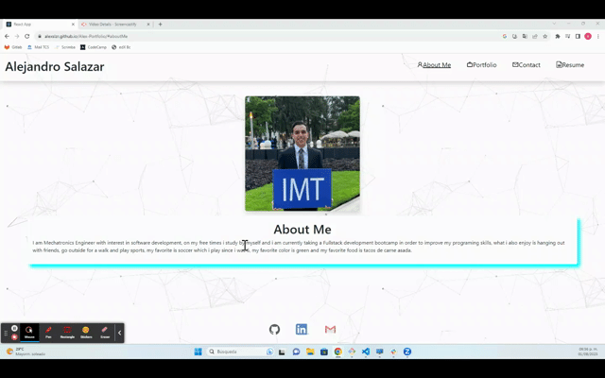Open the Extensions puzzle-piece menu
The image size is (605, 378).
pyautogui.click(x=558, y=36)
